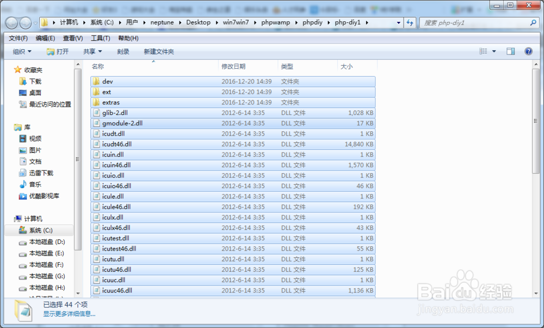The image size is (544, 328).
Task: Click the file list vertical scrollbar thumb
Action: pyautogui.click(x=536, y=121)
